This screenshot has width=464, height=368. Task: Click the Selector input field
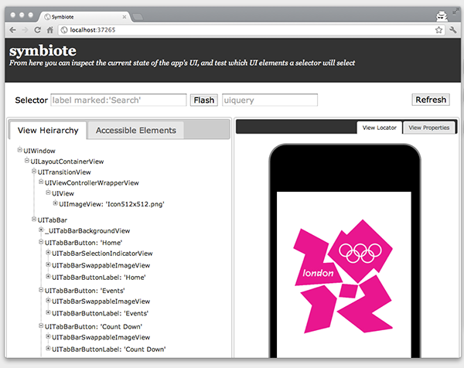pyautogui.click(x=118, y=100)
